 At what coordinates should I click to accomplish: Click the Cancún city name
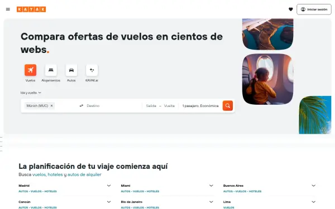tap(25, 202)
